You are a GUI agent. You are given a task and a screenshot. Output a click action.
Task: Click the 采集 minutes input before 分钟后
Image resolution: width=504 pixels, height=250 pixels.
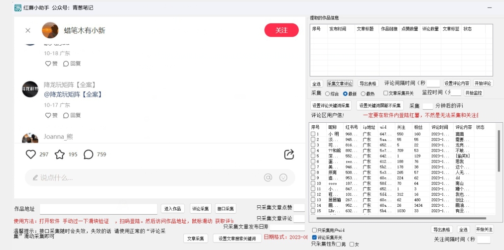(x=427, y=106)
